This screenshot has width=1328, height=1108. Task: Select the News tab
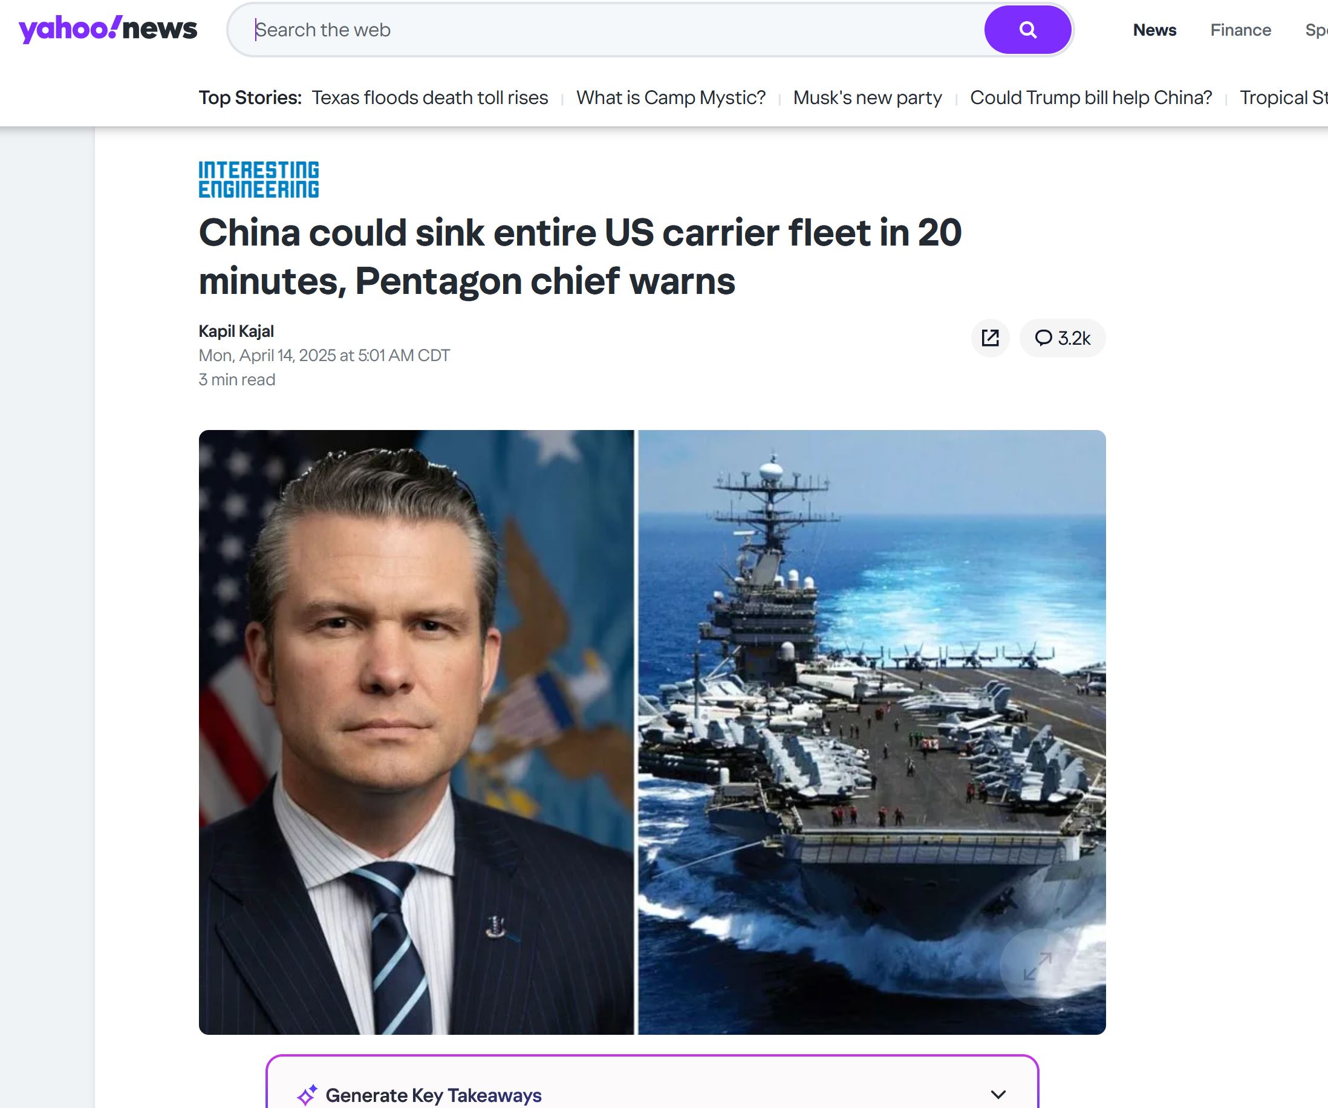pyautogui.click(x=1154, y=30)
